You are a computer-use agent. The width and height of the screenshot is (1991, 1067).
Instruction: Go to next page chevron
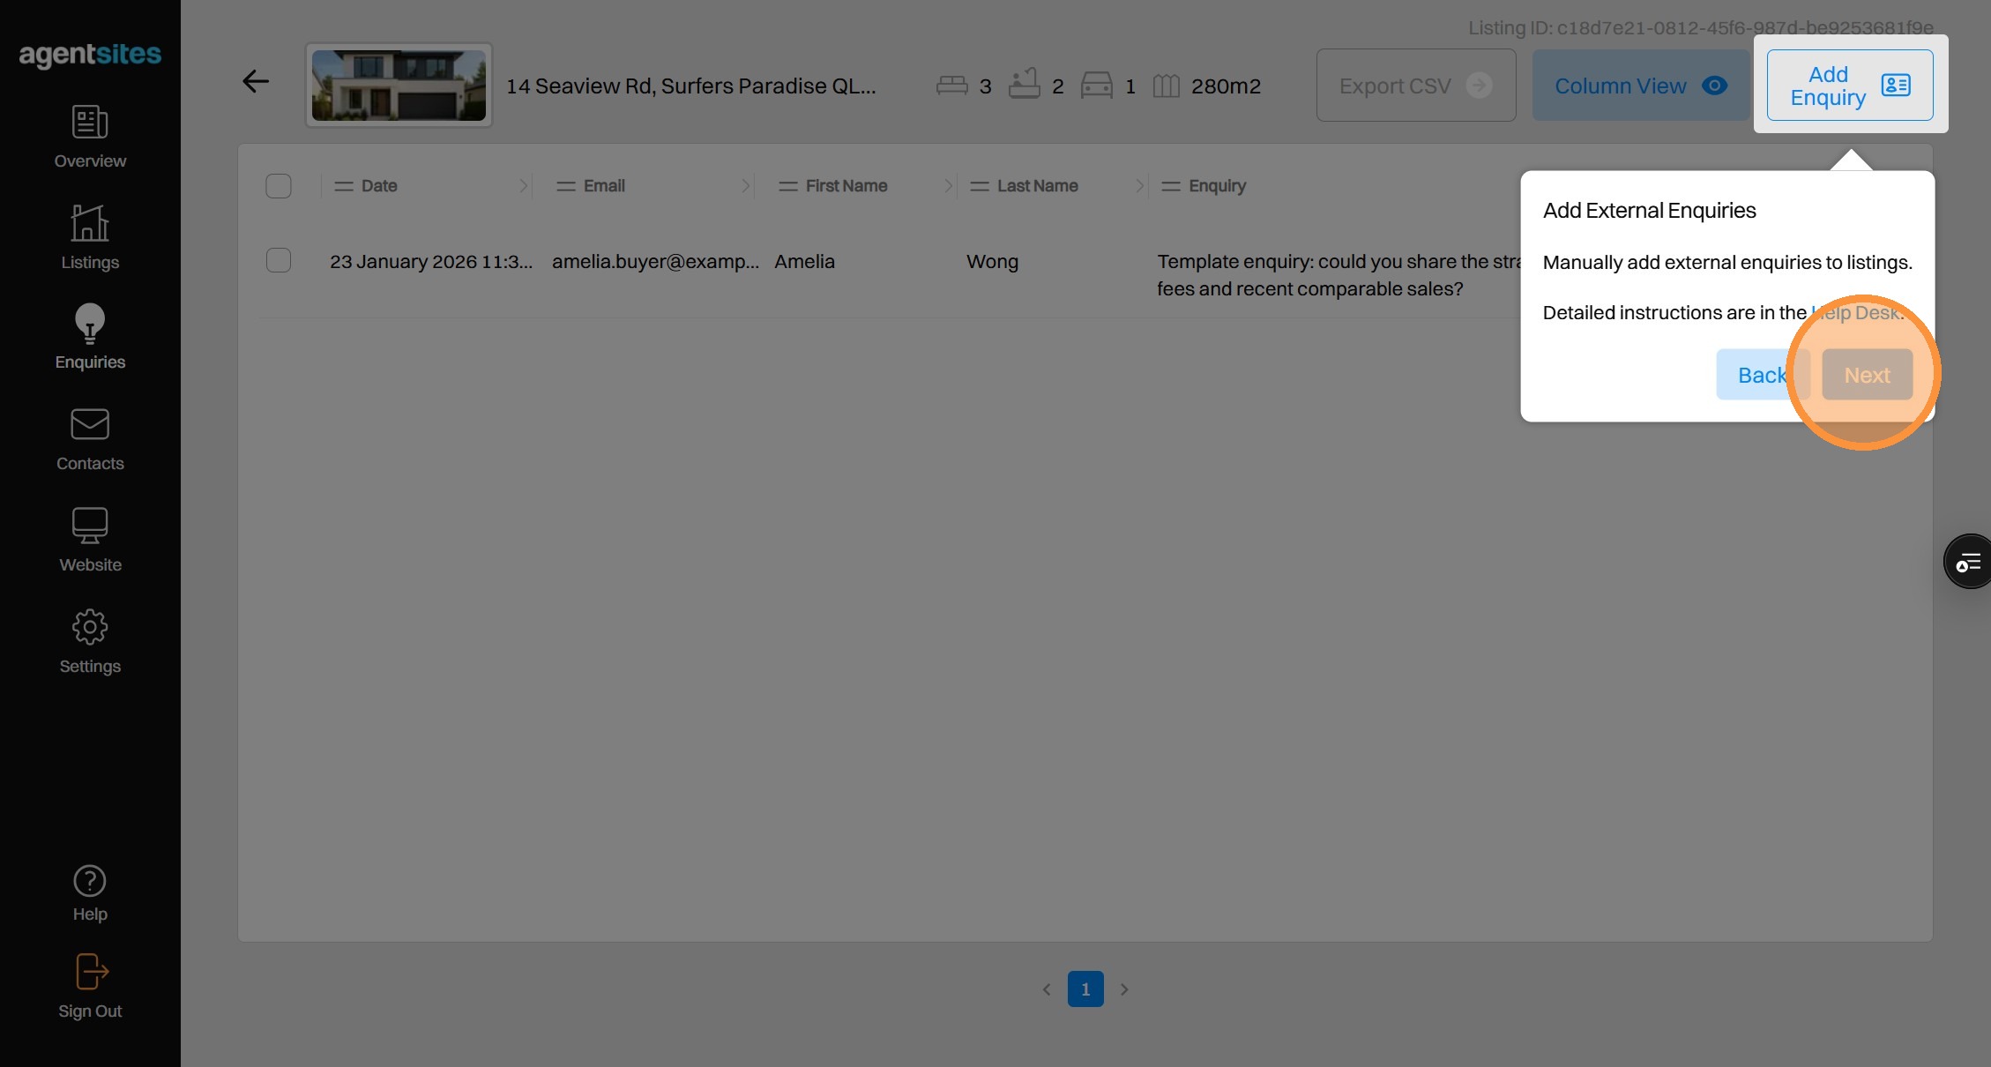(x=1124, y=989)
